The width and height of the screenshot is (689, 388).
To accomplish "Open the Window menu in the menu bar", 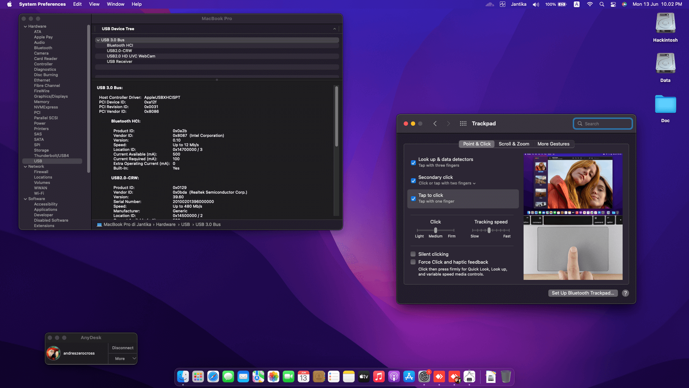I will point(115,4).
